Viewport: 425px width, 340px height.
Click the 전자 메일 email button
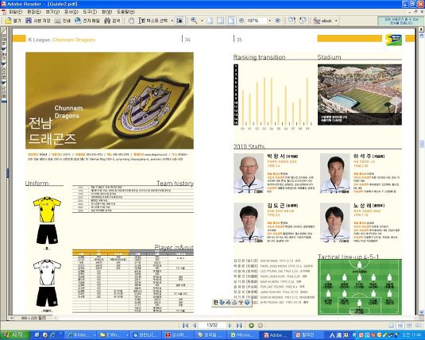[87, 21]
